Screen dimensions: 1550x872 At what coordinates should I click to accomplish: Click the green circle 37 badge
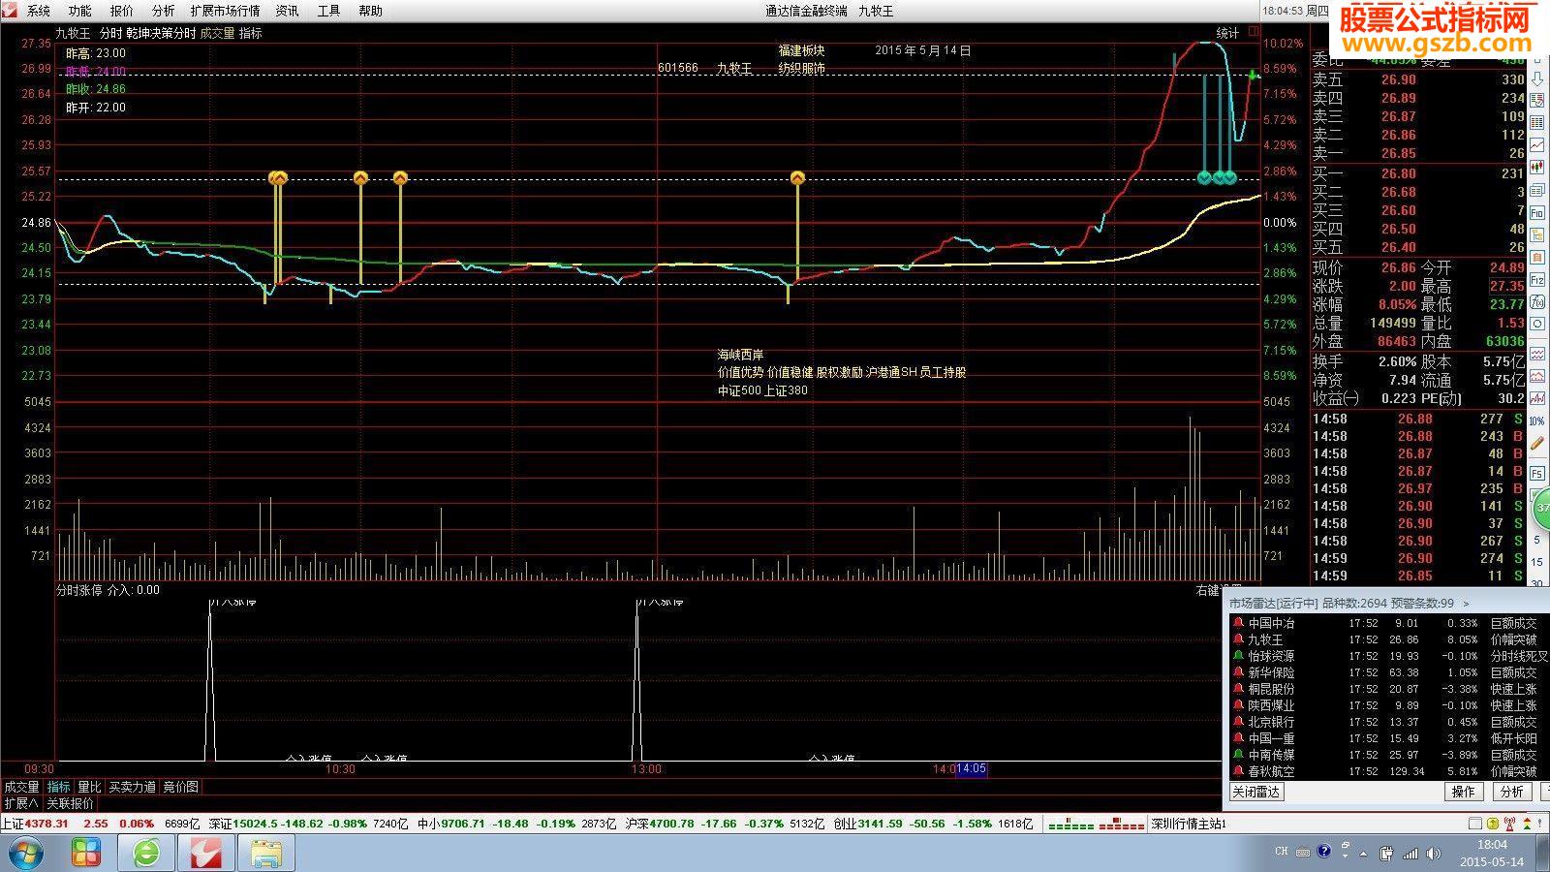[x=1540, y=507]
